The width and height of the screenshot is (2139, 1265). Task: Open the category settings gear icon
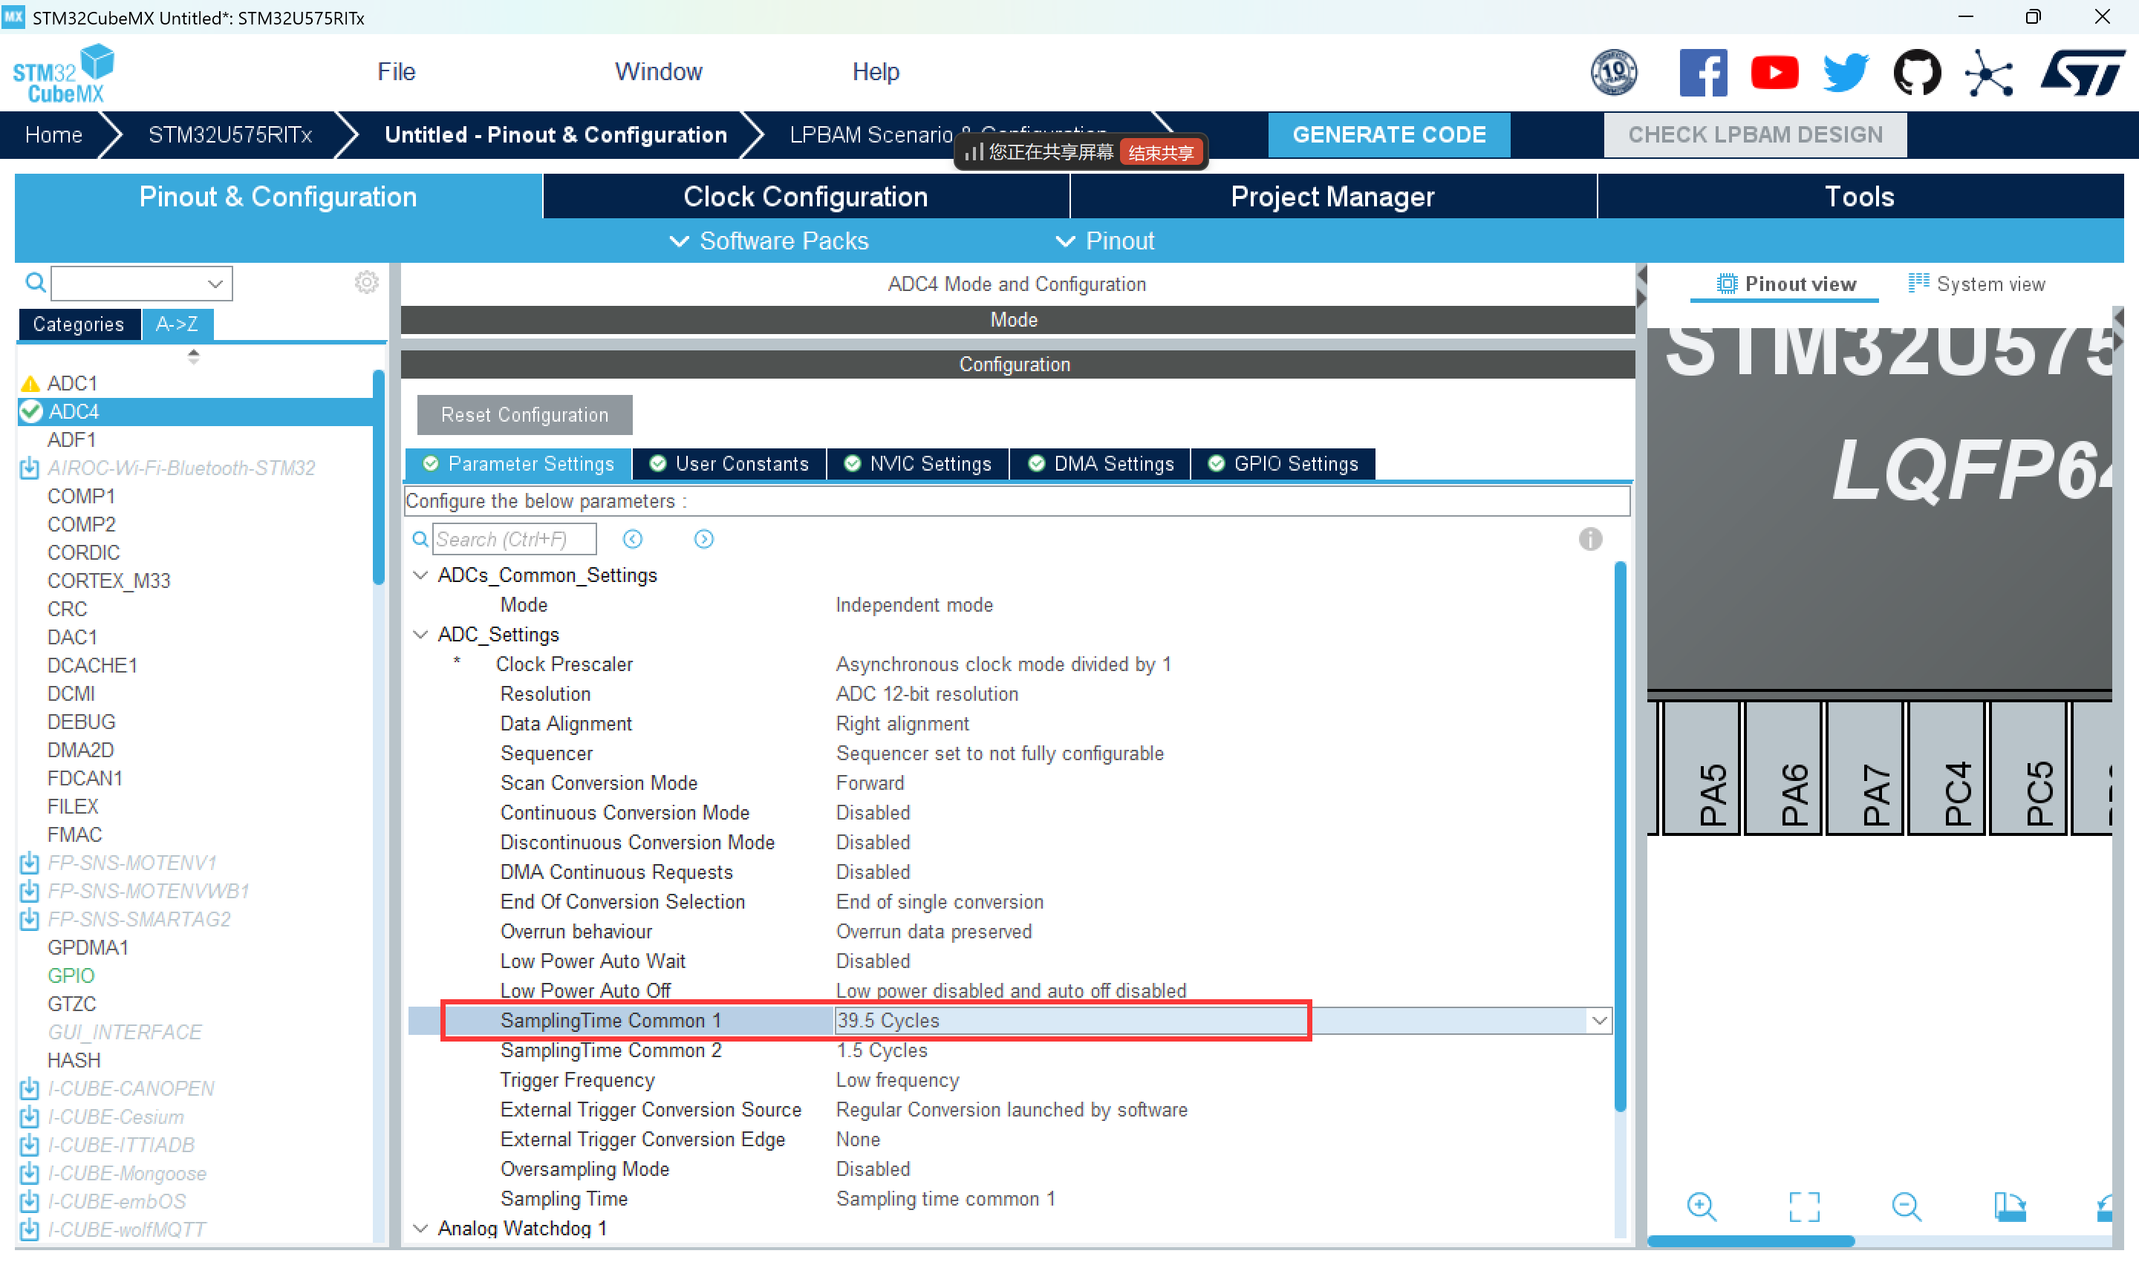pos(367,283)
